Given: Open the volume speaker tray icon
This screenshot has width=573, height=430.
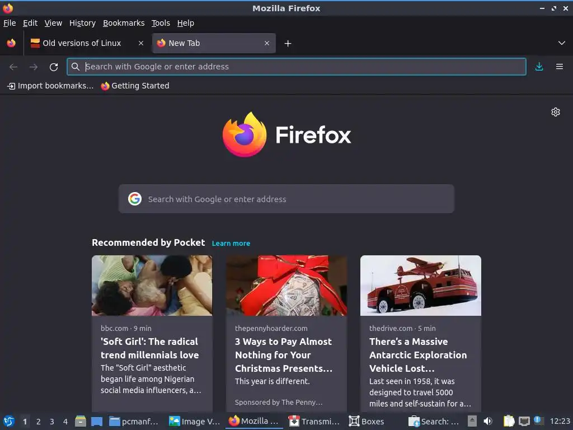Looking at the screenshot, I should (488, 422).
